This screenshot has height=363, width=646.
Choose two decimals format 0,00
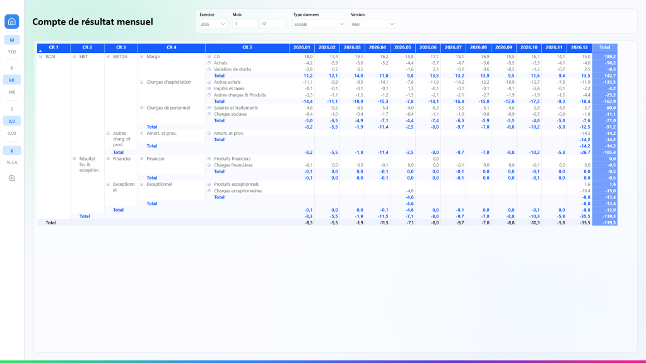click(x=12, y=134)
